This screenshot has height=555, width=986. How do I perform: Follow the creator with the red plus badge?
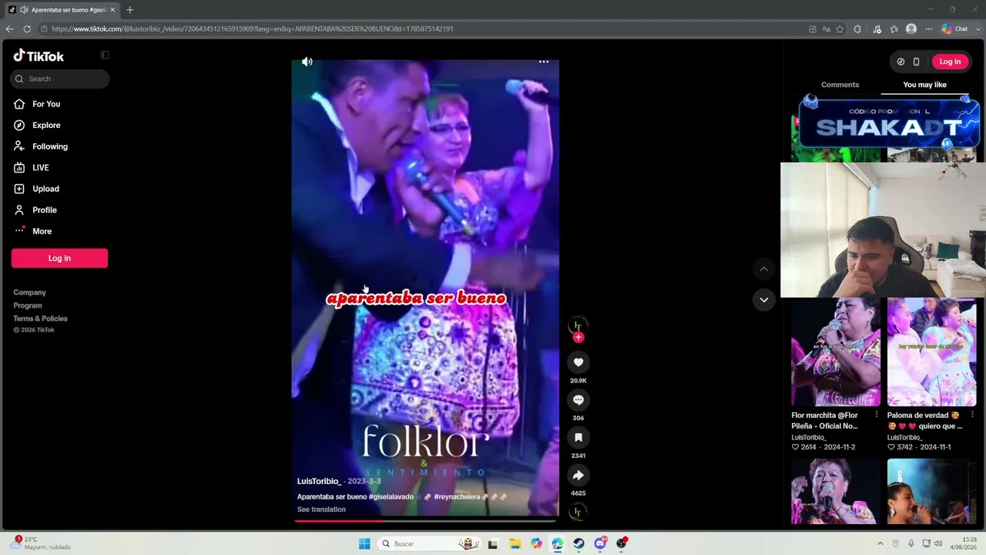(579, 338)
